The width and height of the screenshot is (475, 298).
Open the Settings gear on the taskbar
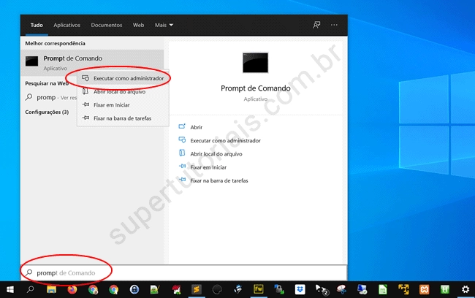tap(465, 289)
